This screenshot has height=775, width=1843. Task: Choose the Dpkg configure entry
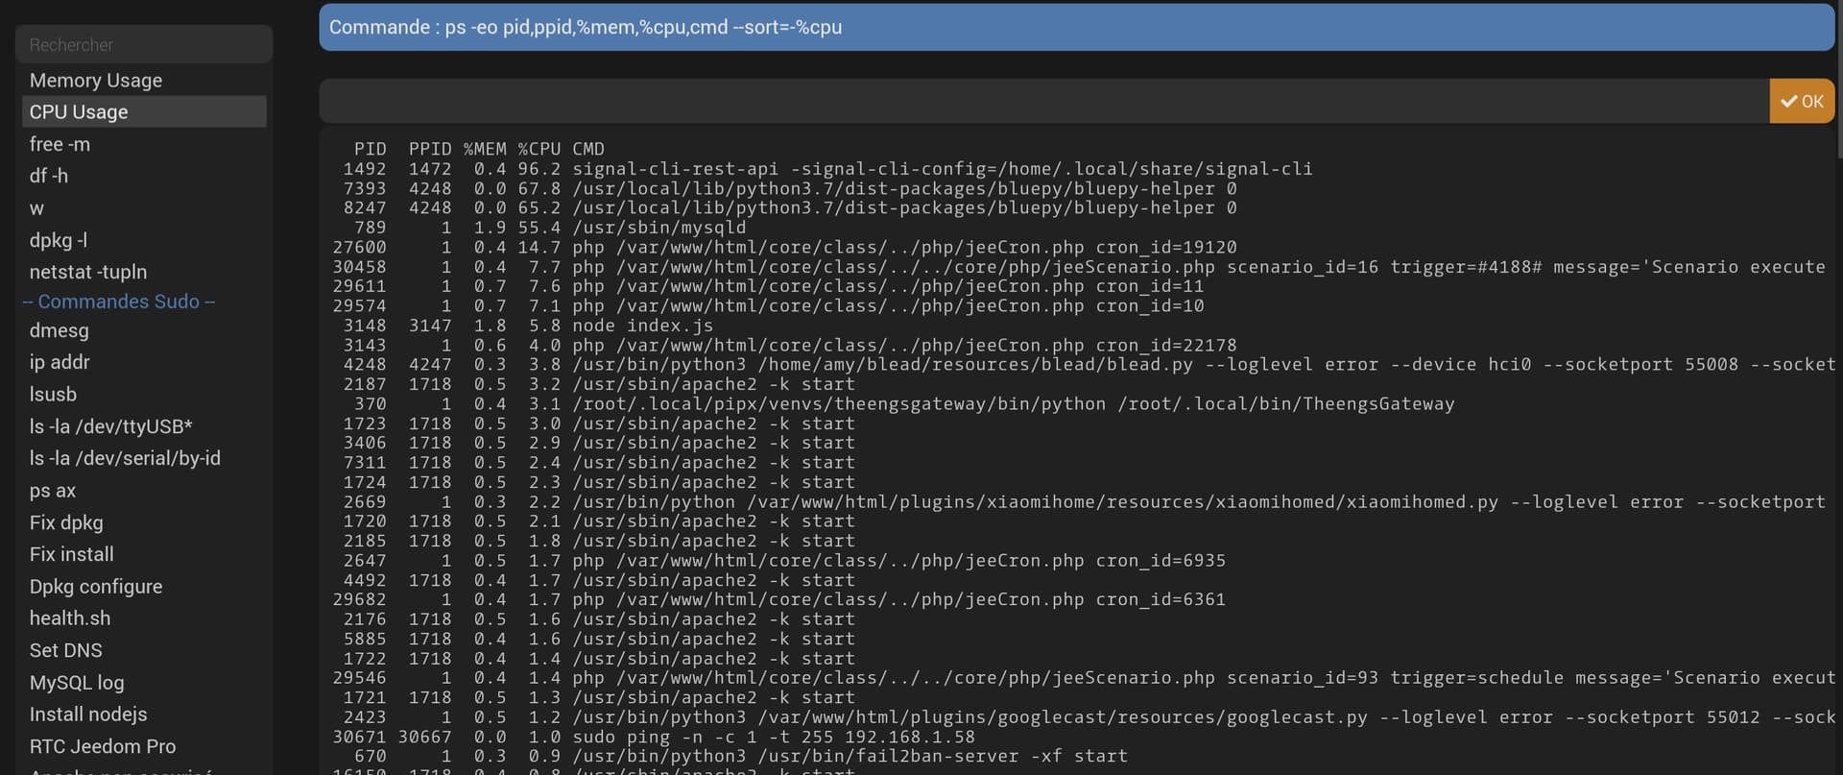tap(96, 587)
